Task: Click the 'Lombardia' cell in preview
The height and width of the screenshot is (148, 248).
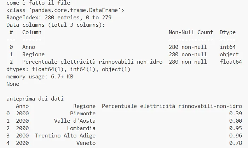Action: coord(81,128)
